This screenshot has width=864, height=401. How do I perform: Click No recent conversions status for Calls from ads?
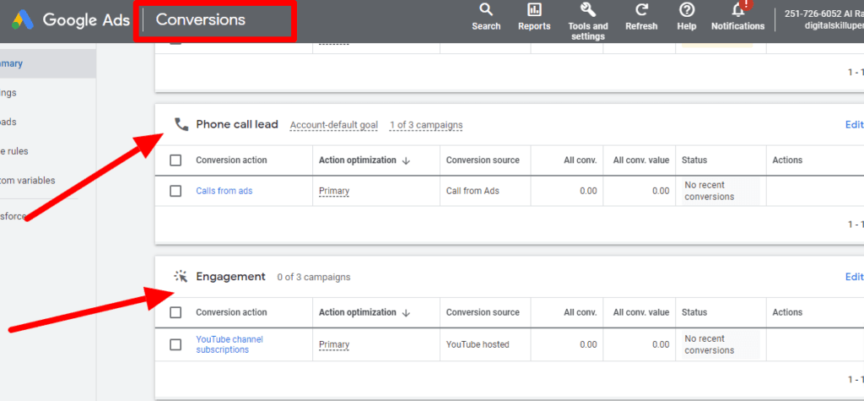click(x=709, y=191)
